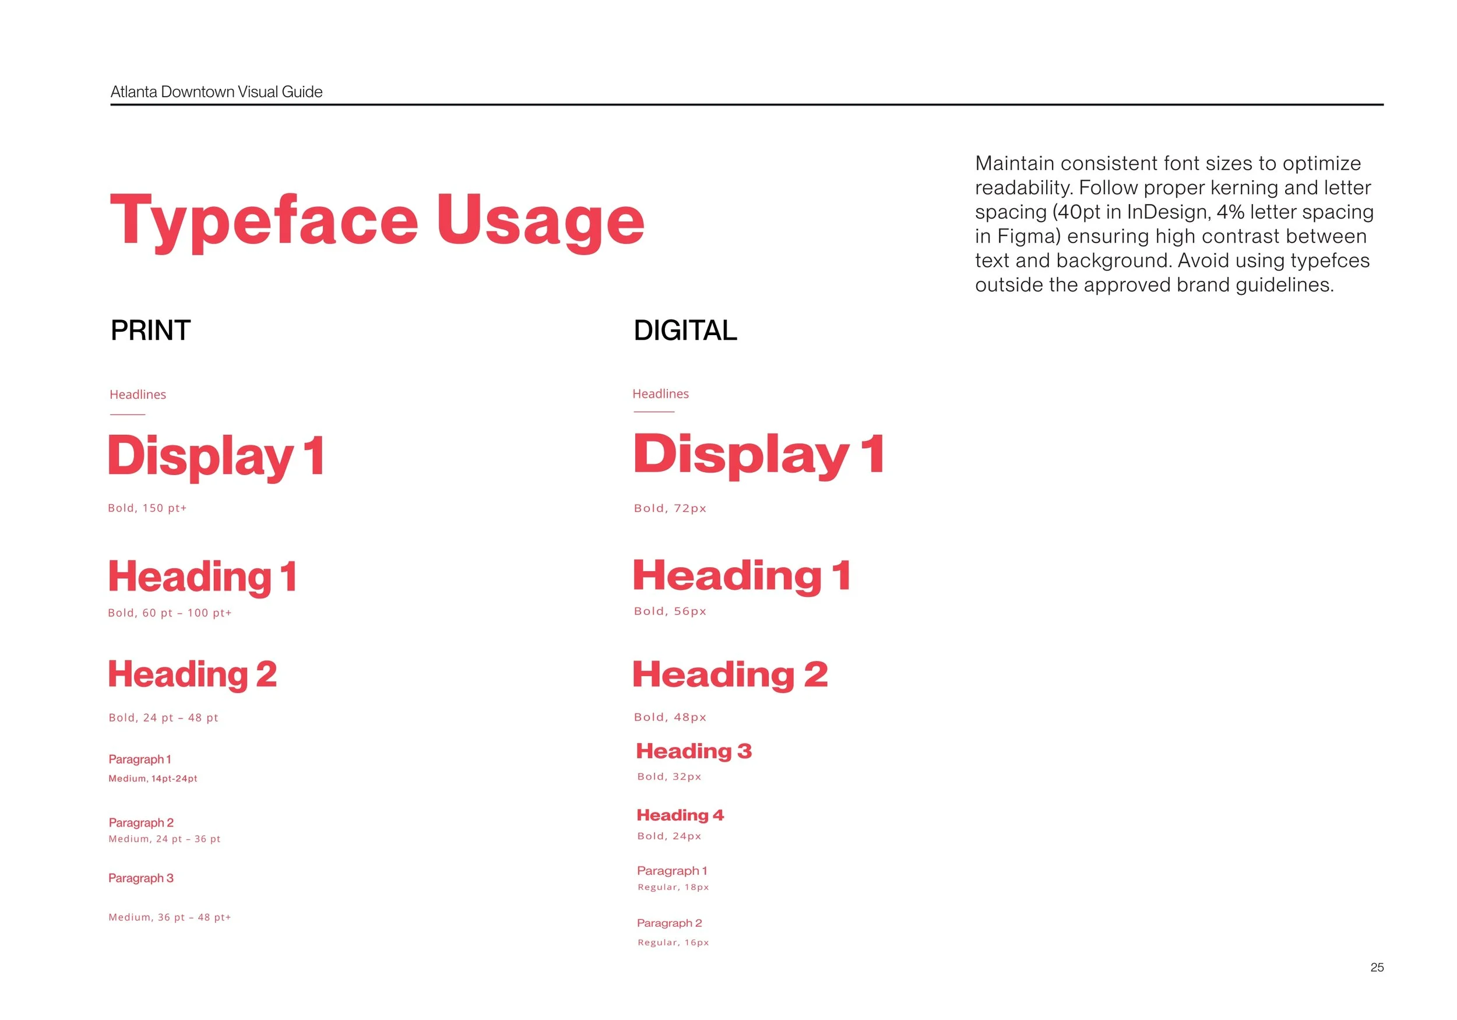Click the Headlines label above digital Display 1

[660, 394]
